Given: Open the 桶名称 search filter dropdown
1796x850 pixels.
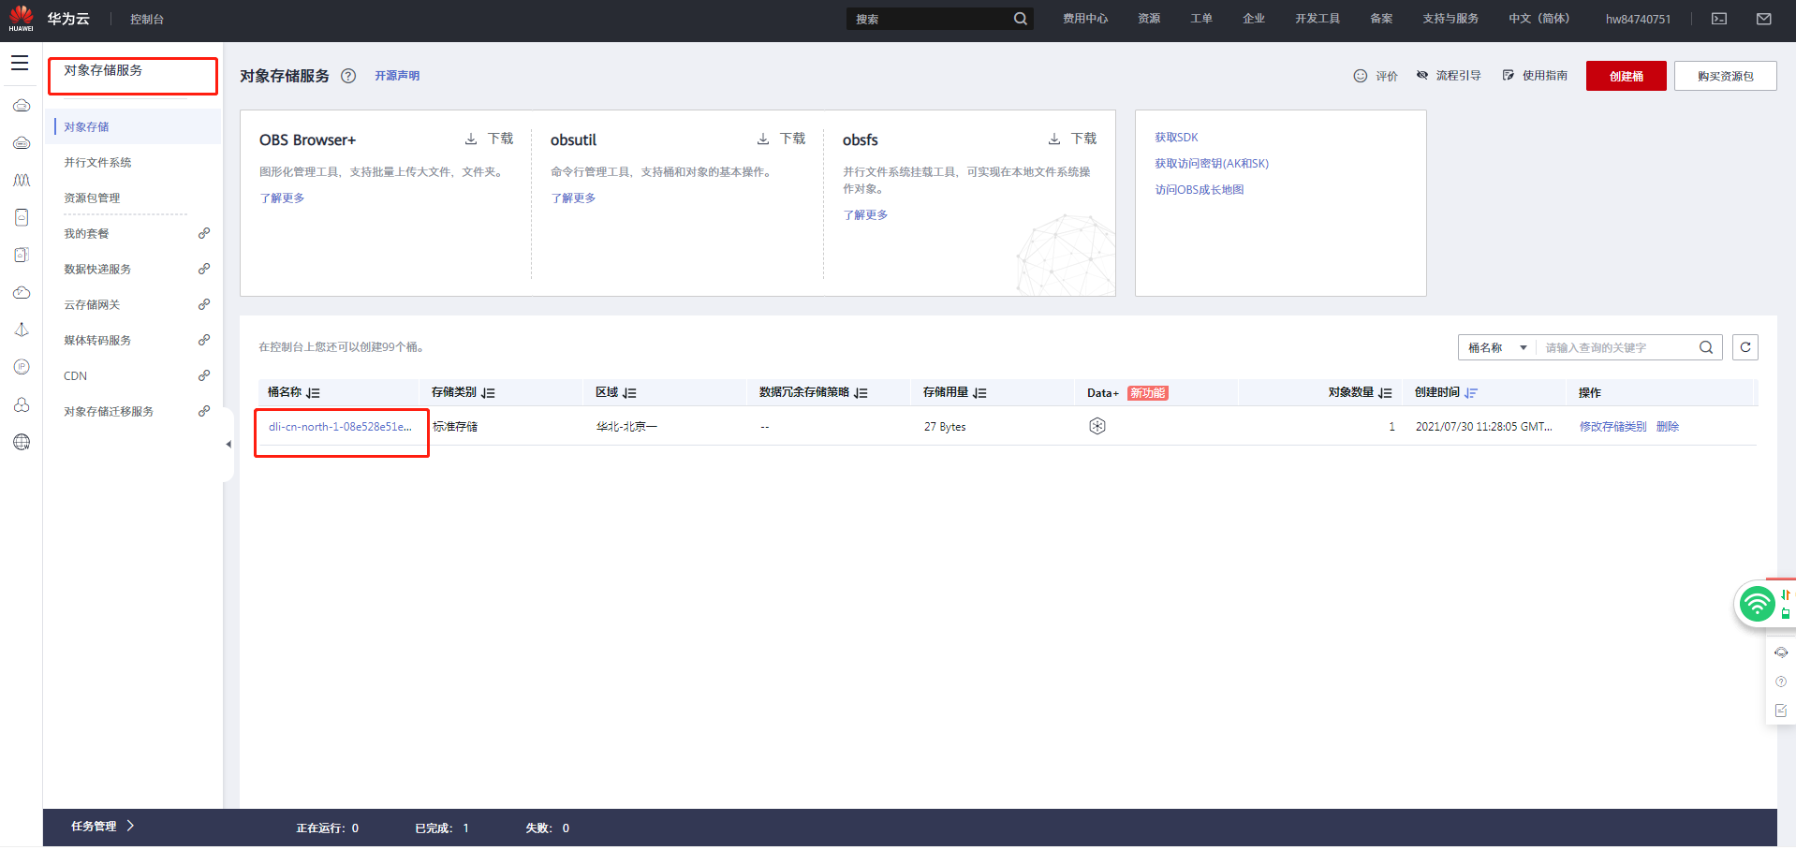Looking at the screenshot, I should (x=1497, y=347).
